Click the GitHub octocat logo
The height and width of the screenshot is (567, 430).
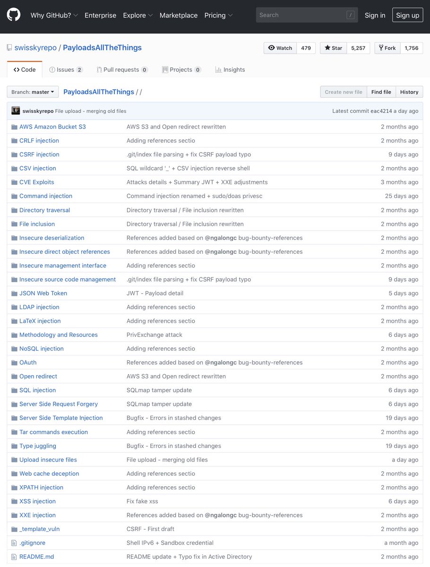point(14,15)
